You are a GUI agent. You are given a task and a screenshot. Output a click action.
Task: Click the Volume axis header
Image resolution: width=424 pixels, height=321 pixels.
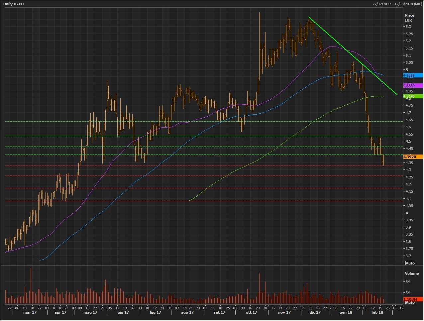(x=412, y=273)
